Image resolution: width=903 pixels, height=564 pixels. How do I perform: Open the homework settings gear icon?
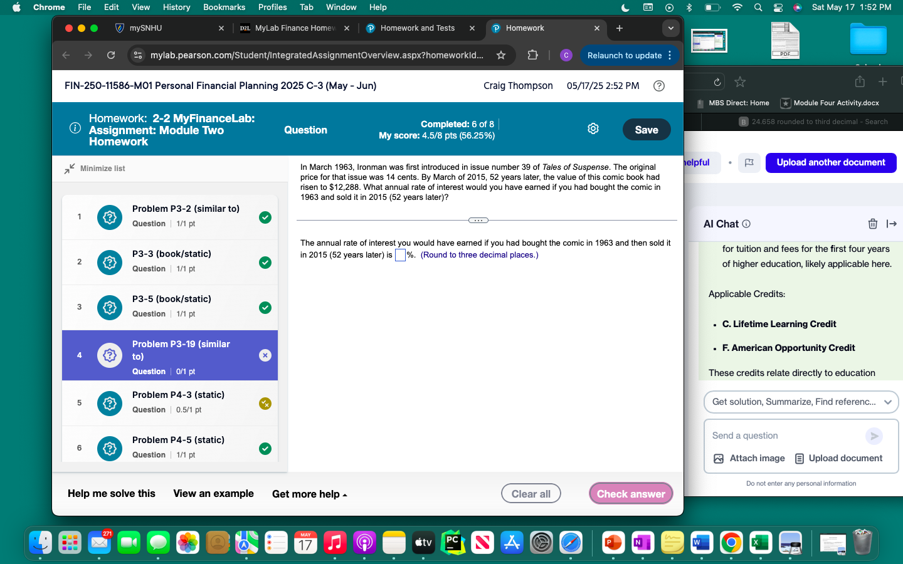pyautogui.click(x=593, y=128)
